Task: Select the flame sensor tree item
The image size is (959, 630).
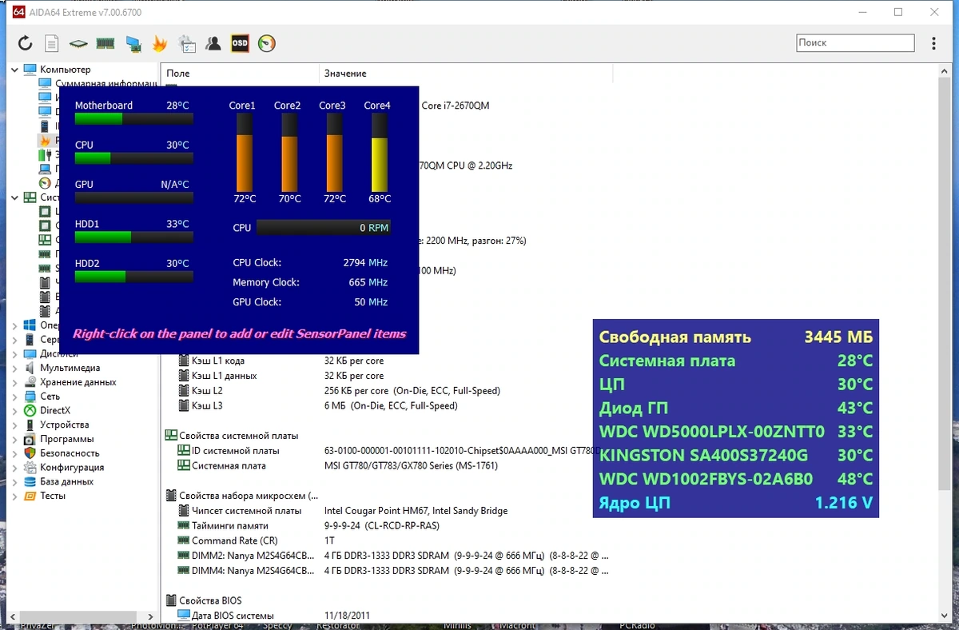Action: pos(45,141)
